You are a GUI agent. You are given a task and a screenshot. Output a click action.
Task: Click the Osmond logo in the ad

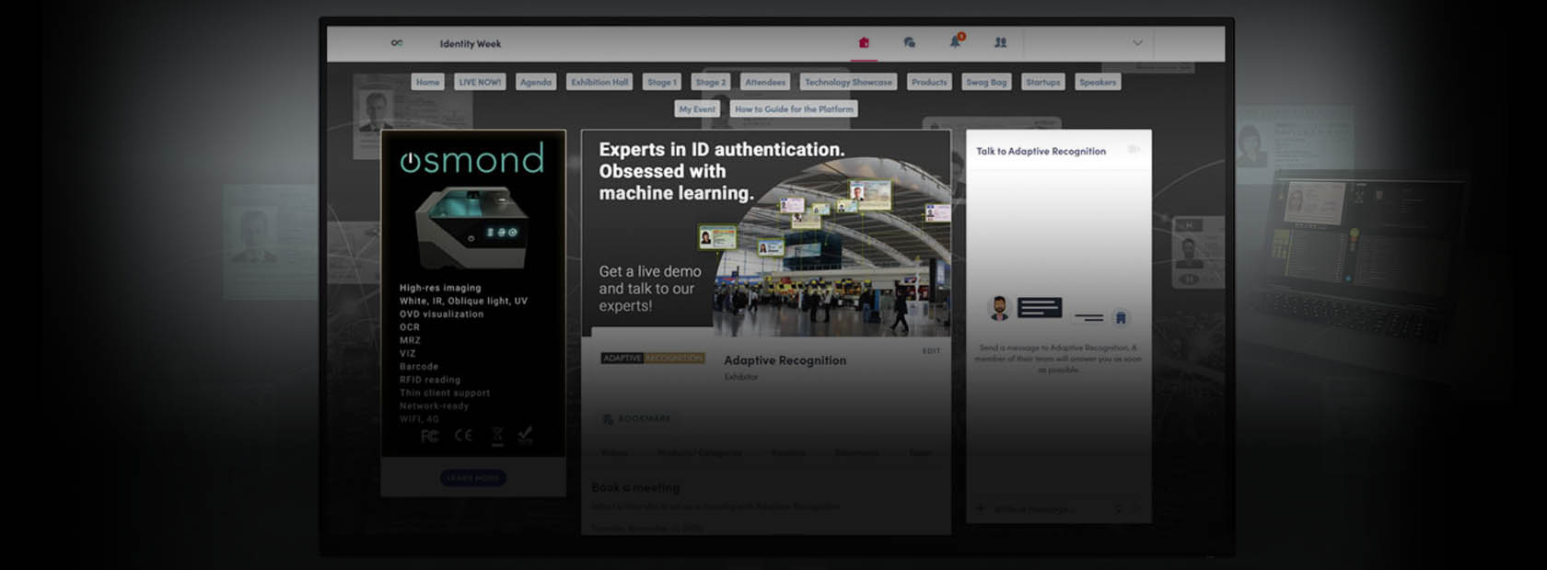(x=472, y=159)
